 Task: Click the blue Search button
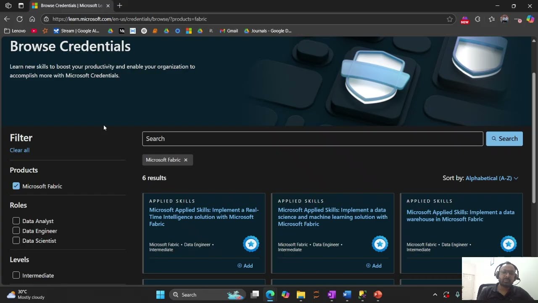(x=504, y=139)
